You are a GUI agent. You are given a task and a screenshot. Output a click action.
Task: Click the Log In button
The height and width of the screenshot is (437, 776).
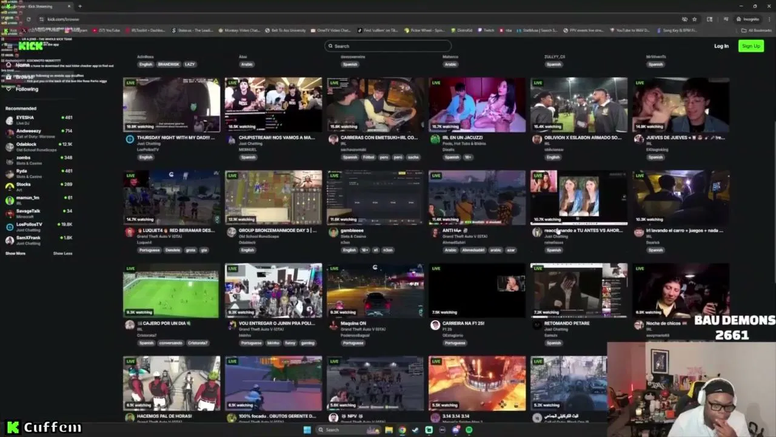pyautogui.click(x=721, y=46)
